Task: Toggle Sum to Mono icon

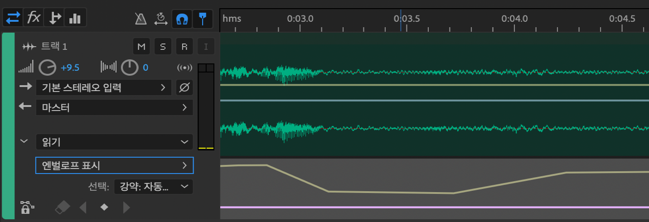Action: 184,68
